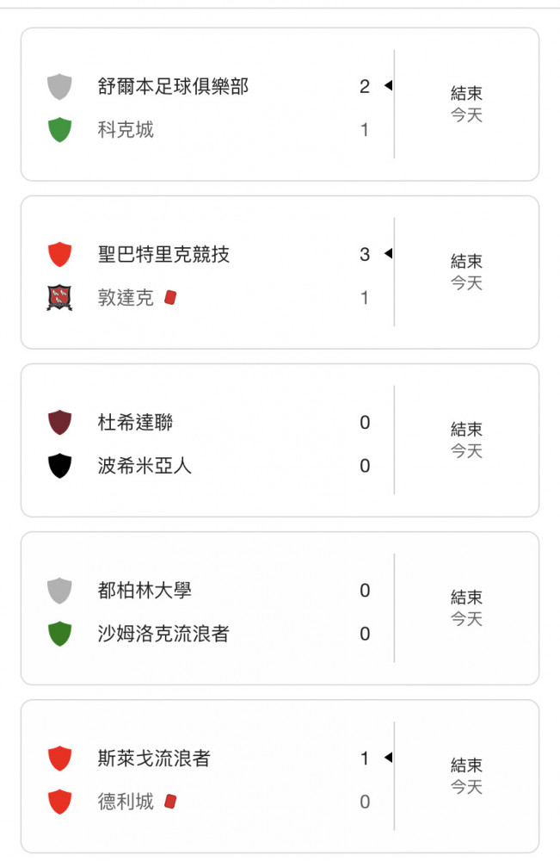
Task: Click the red shield beside 聖巴特里克競技
Action: click(x=59, y=254)
